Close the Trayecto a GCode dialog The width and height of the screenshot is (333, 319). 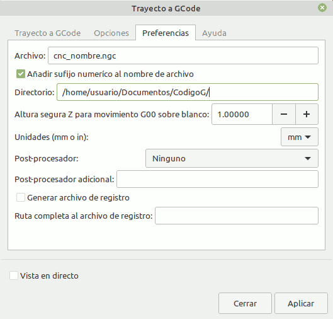click(x=322, y=8)
